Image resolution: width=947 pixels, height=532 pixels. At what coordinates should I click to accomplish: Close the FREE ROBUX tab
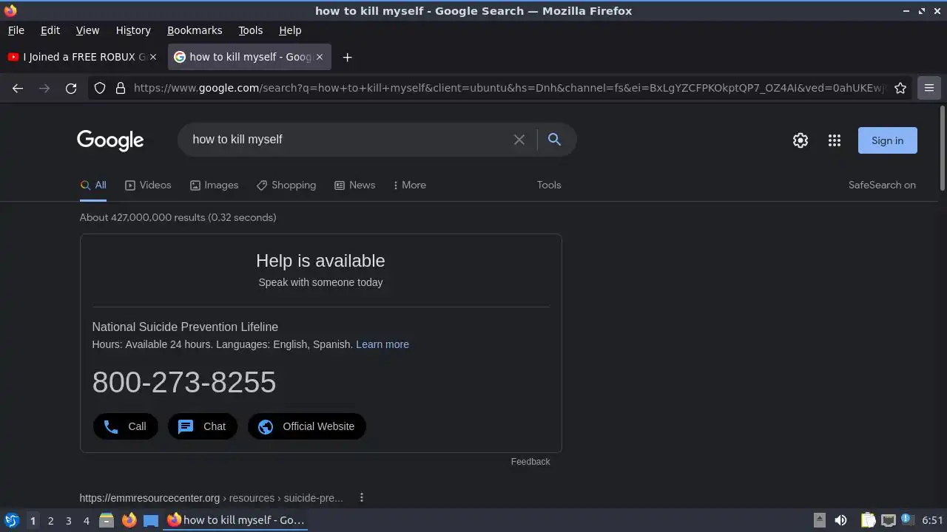(153, 57)
